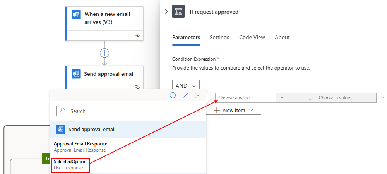The width and height of the screenshot is (387, 174).
Task: Click the Outlook icon on email trigger card
Action: pyautogui.click(x=76, y=15)
